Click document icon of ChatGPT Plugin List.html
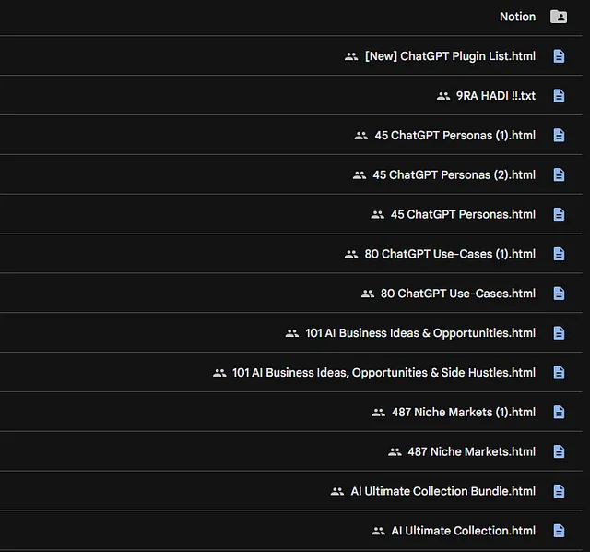The width and height of the screenshot is (590, 552). [559, 56]
